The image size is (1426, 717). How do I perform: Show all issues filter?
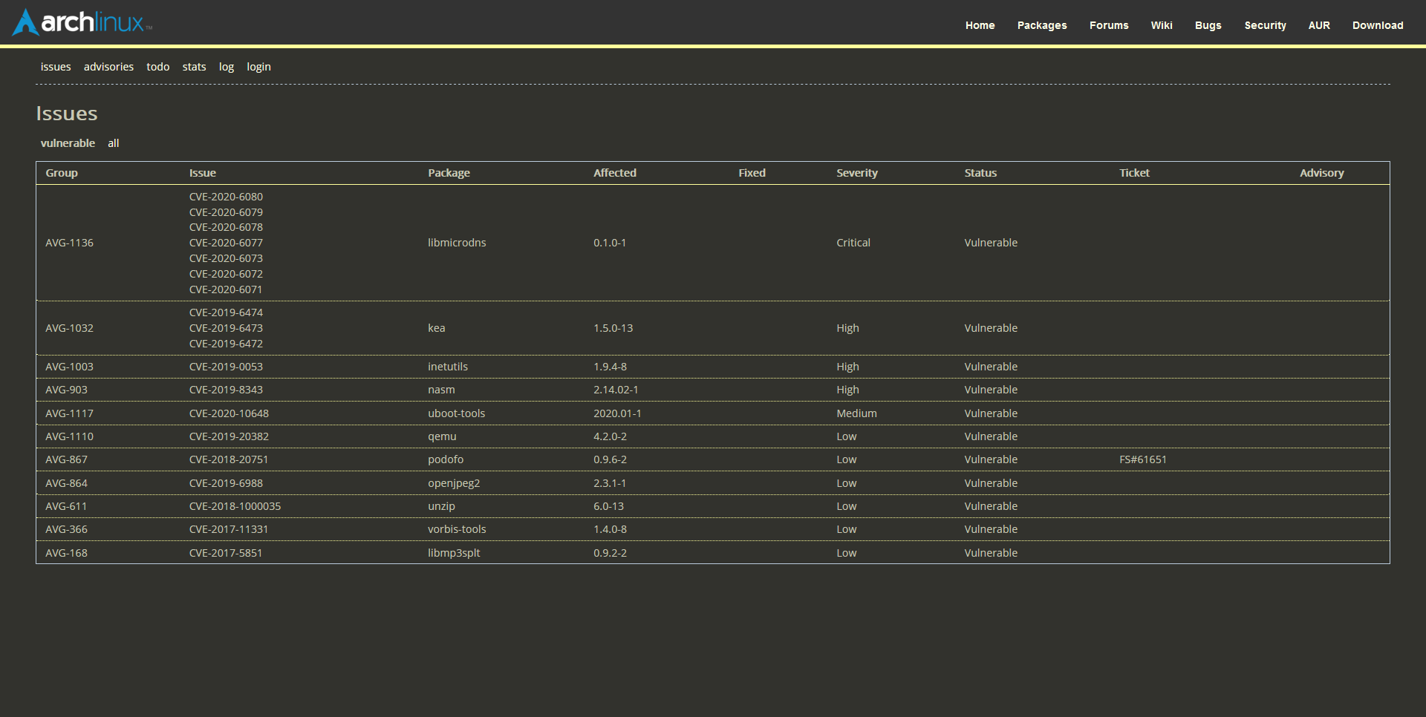pos(113,143)
